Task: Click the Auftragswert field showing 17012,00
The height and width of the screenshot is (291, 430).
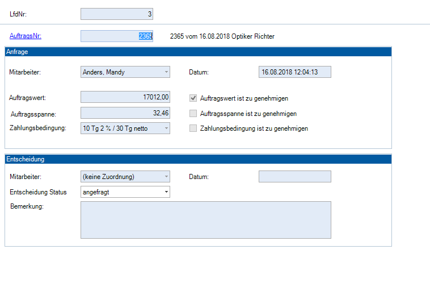Action: click(x=125, y=98)
